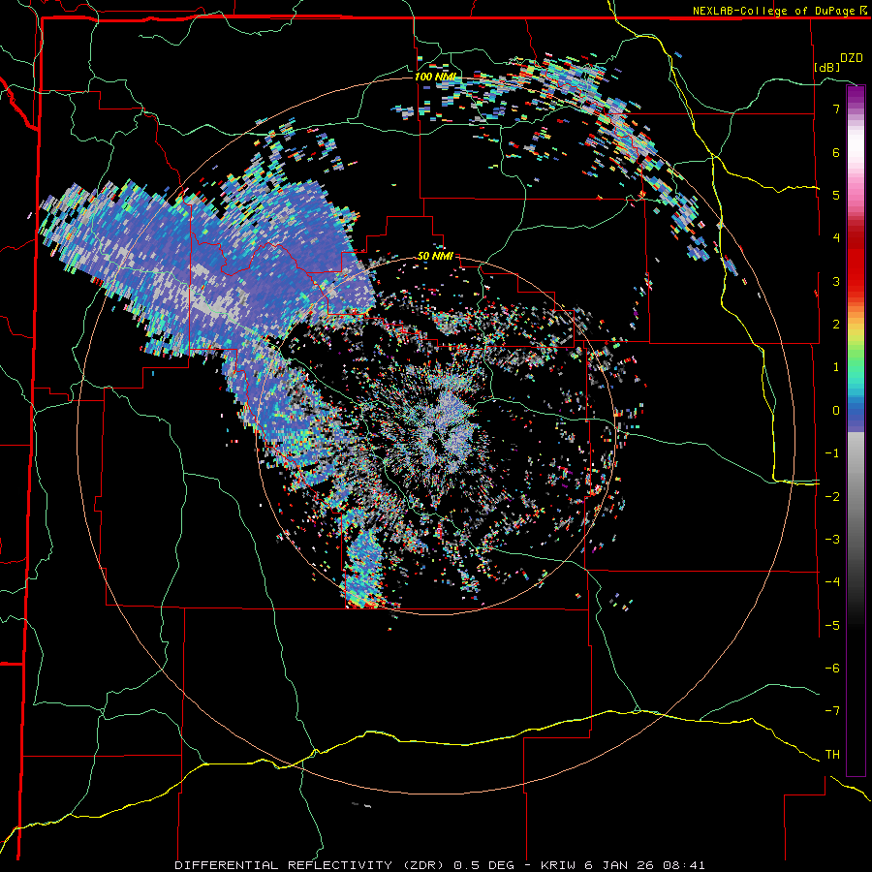The width and height of the screenshot is (872, 872).
Task: Click the -7 value on color scale
Action: coord(832,711)
